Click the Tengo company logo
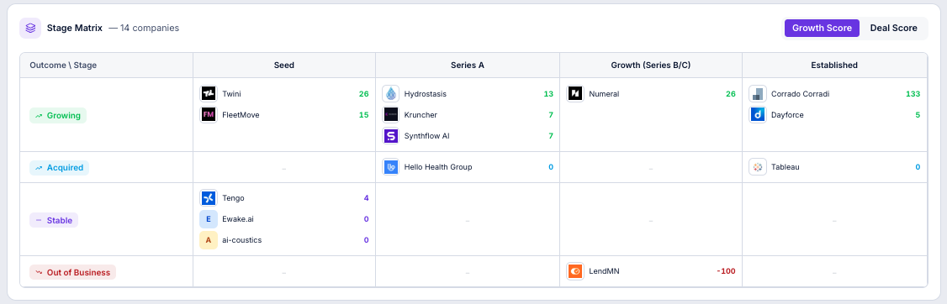 pyautogui.click(x=209, y=198)
